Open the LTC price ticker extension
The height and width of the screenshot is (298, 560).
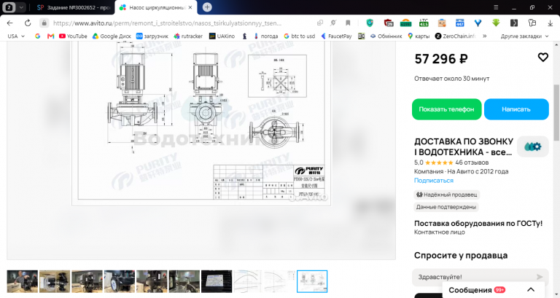(x=424, y=23)
